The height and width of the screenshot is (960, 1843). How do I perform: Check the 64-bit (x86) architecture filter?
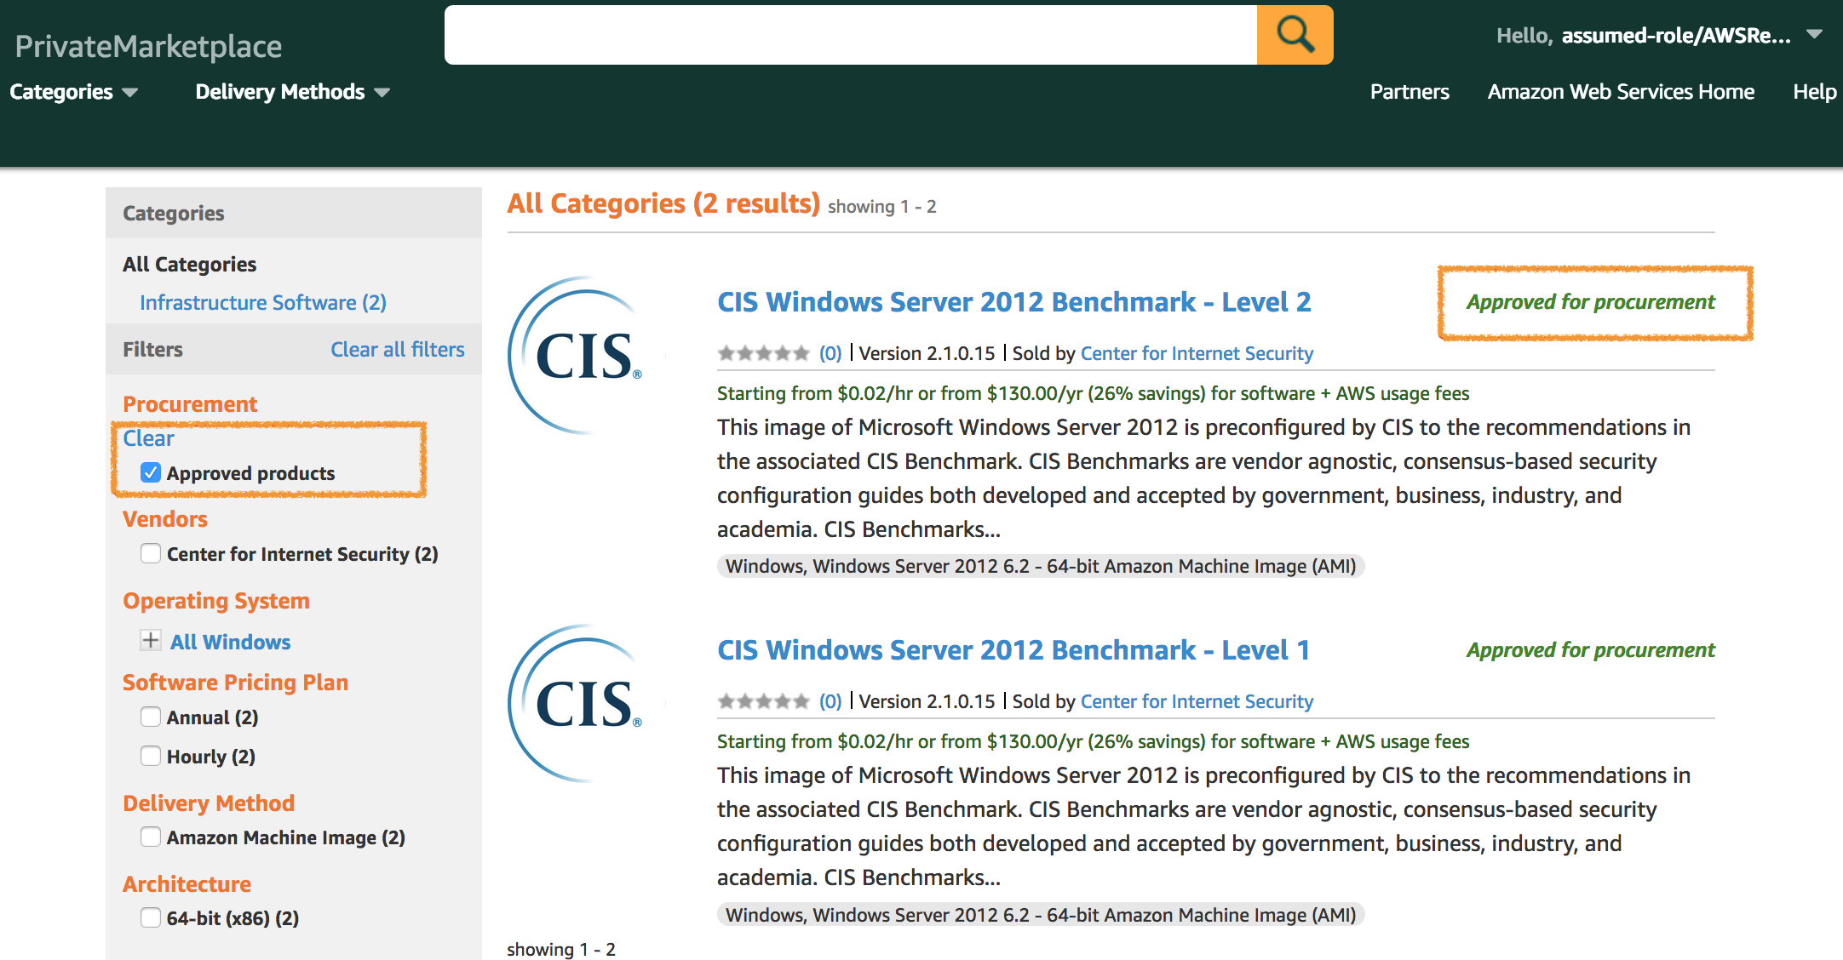click(x=151, y=918)
